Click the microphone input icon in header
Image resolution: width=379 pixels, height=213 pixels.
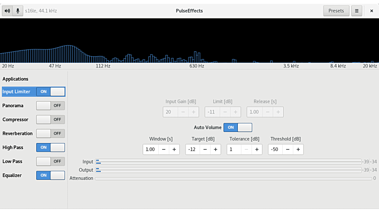tap(18, 11)
